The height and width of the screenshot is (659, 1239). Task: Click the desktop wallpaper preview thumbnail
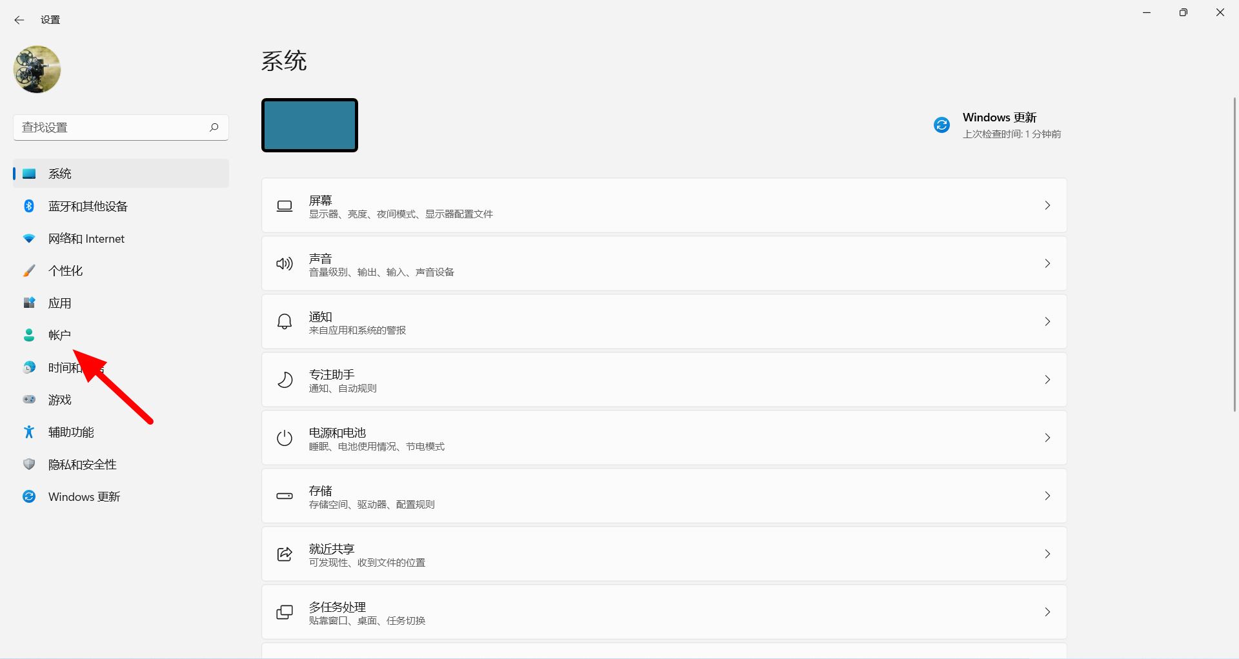tap(310, 125)
